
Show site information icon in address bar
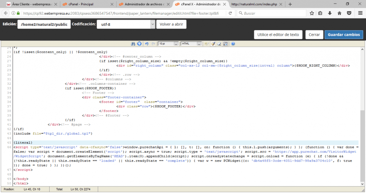point(13,13)
